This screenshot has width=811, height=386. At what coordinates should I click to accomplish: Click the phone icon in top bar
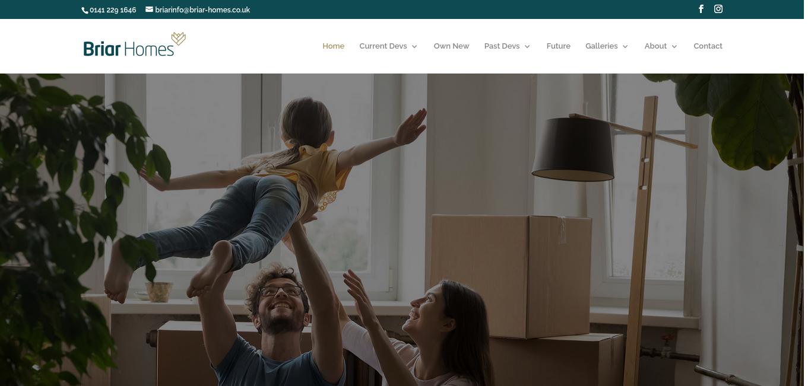coord(85,10)
